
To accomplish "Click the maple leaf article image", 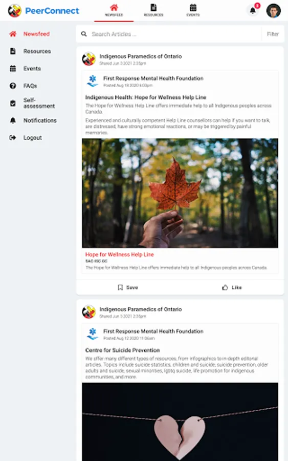I will [180, 193].
